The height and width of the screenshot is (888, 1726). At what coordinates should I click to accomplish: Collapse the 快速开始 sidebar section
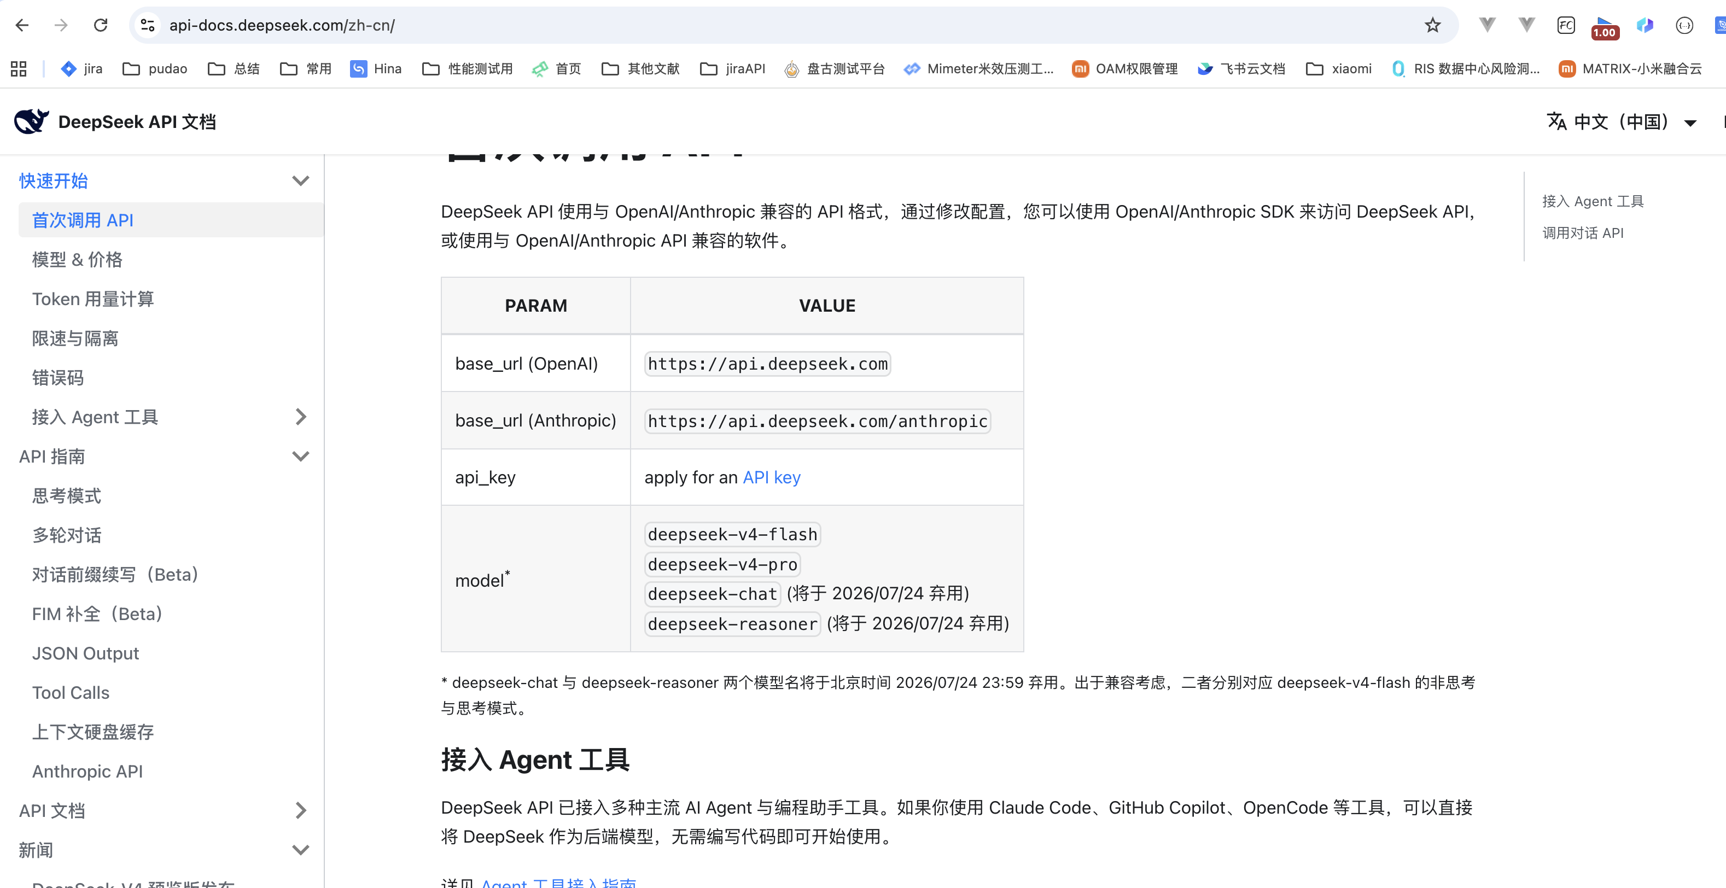(301, 181)
